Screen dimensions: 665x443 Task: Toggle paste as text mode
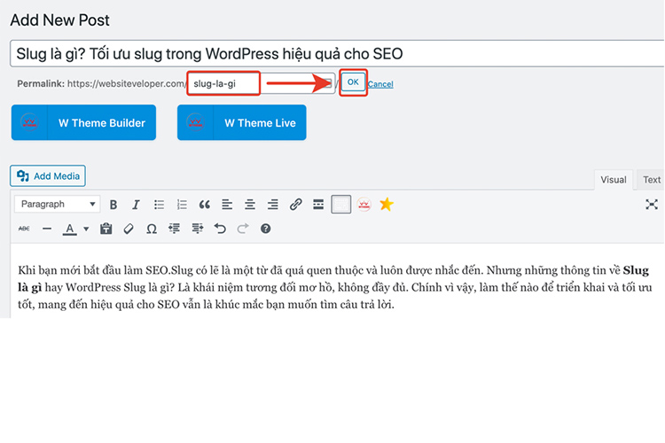click(106, 229)
